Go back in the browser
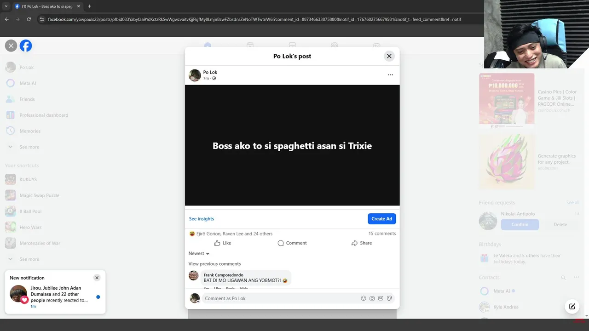Image resolution: width=589 pixels, height=331 pixels. click(7, 19)
